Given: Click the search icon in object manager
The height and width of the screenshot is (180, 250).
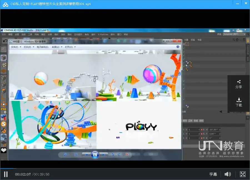Looking at the screenshot, I should pyautogui.click(x=233, y=40).
